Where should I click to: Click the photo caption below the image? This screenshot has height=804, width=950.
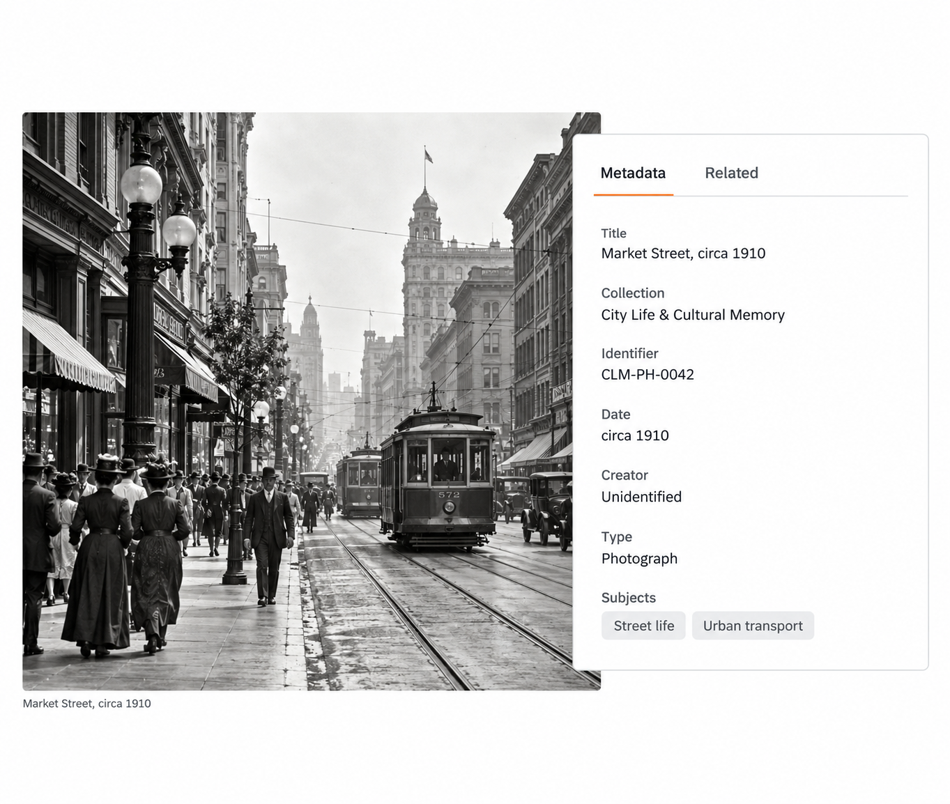point(87,704)
